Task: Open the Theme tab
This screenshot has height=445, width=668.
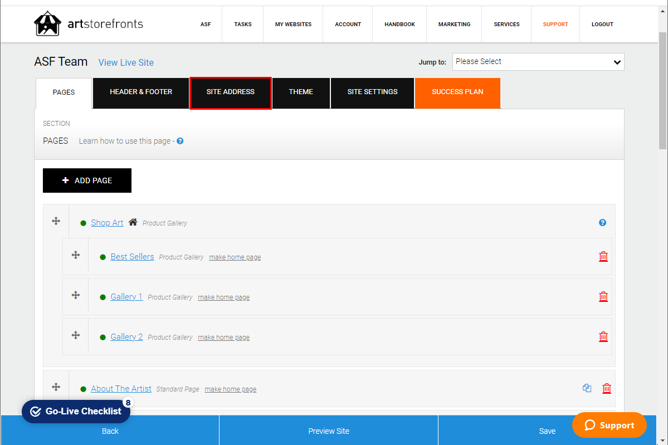Action: click(x=301, y=93)
